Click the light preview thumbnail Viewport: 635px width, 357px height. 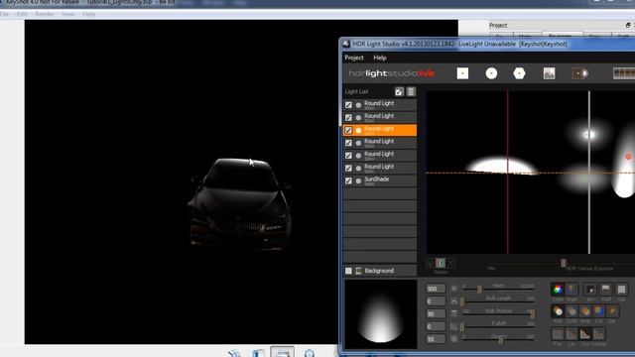coord(380,313)
